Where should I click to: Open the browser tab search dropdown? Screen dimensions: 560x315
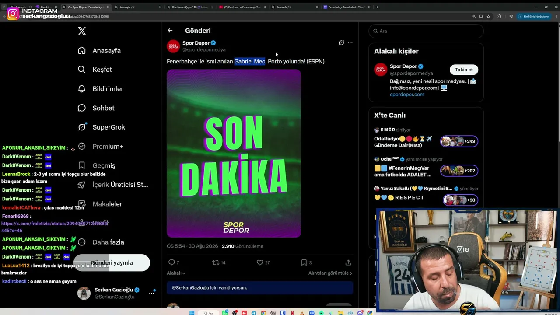pyautogui.click(x=4, y=7)
